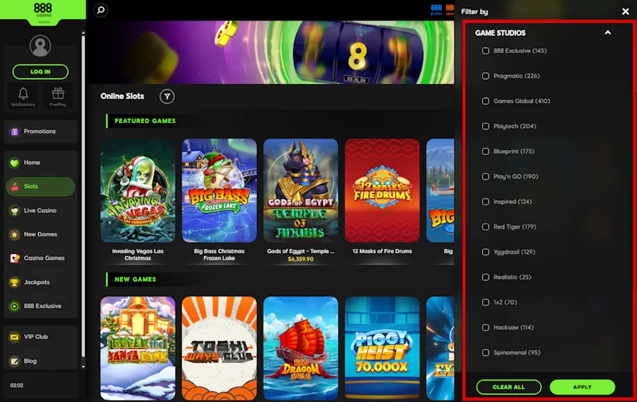Viewport: 637px width, 402px height.
Task: Open 888 Exclusive in the sidebar
Action: 40,306
